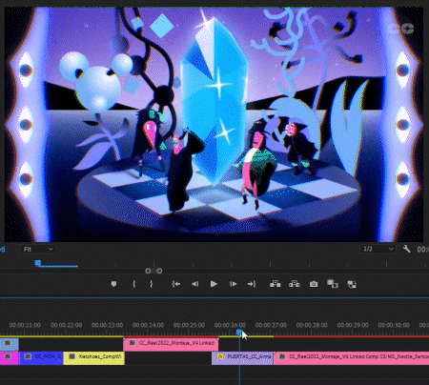Open the 1/2 playback resolution dropdown
Viewport: 429px width, 385px height.
pyautogui.click(x=378, y=249)
